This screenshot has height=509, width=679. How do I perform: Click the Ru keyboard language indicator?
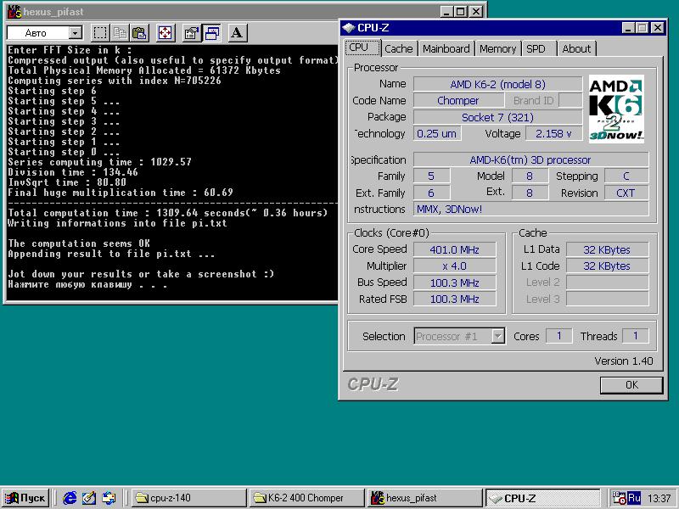pos(634,498)
